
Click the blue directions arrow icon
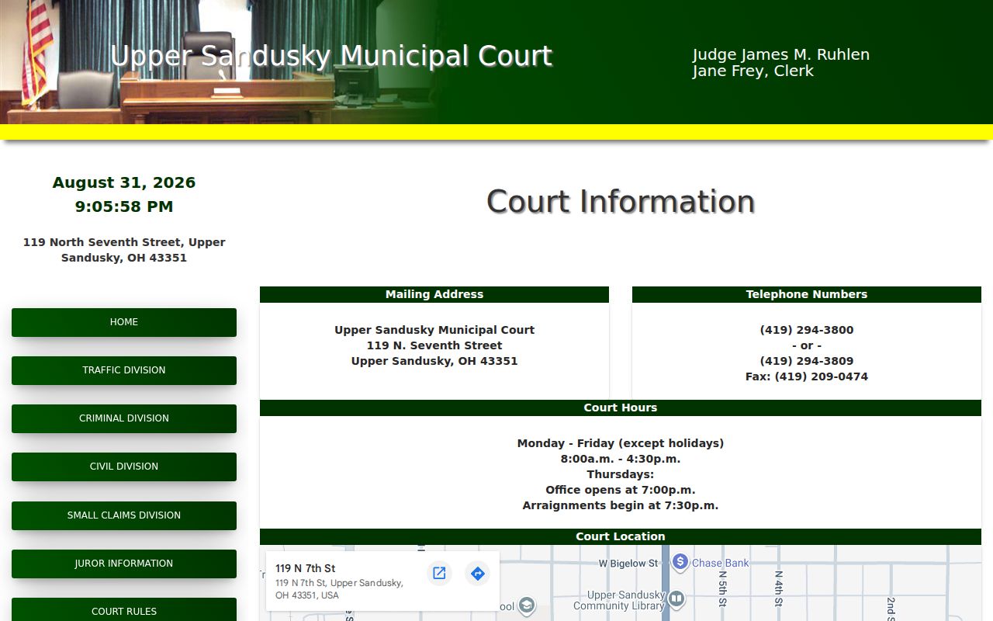(478, 574)
